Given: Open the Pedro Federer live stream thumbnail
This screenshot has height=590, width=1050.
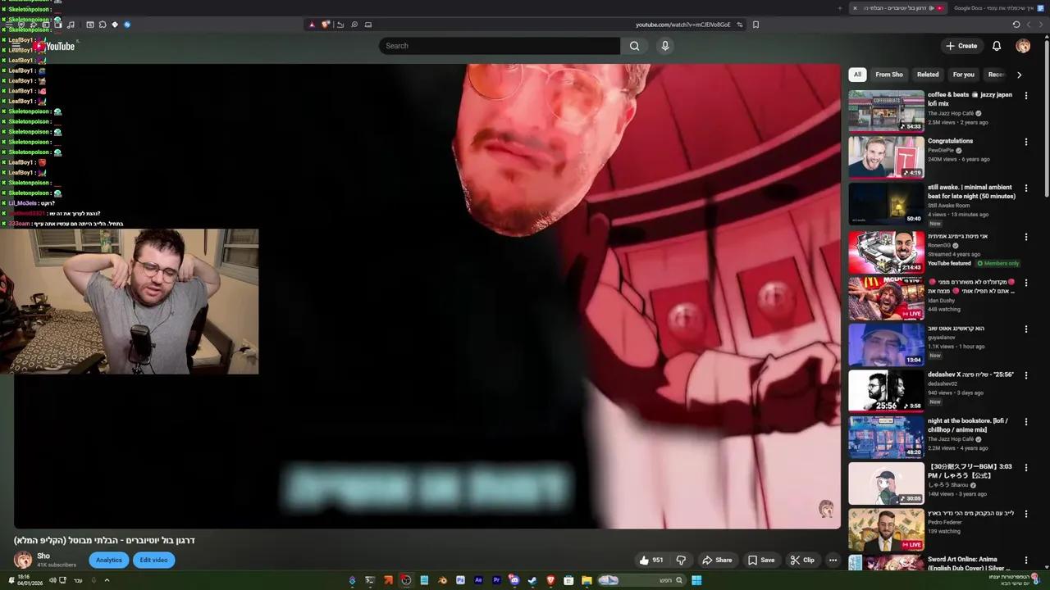Looking at the screenshot, I should click(886, 529).
